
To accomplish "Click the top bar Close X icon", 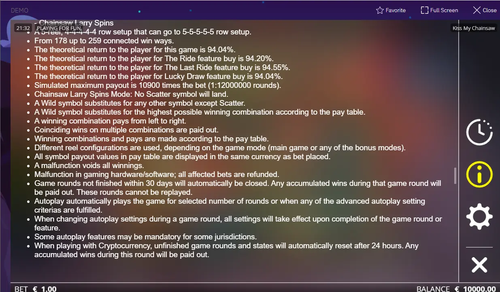I will click(477, 10).
